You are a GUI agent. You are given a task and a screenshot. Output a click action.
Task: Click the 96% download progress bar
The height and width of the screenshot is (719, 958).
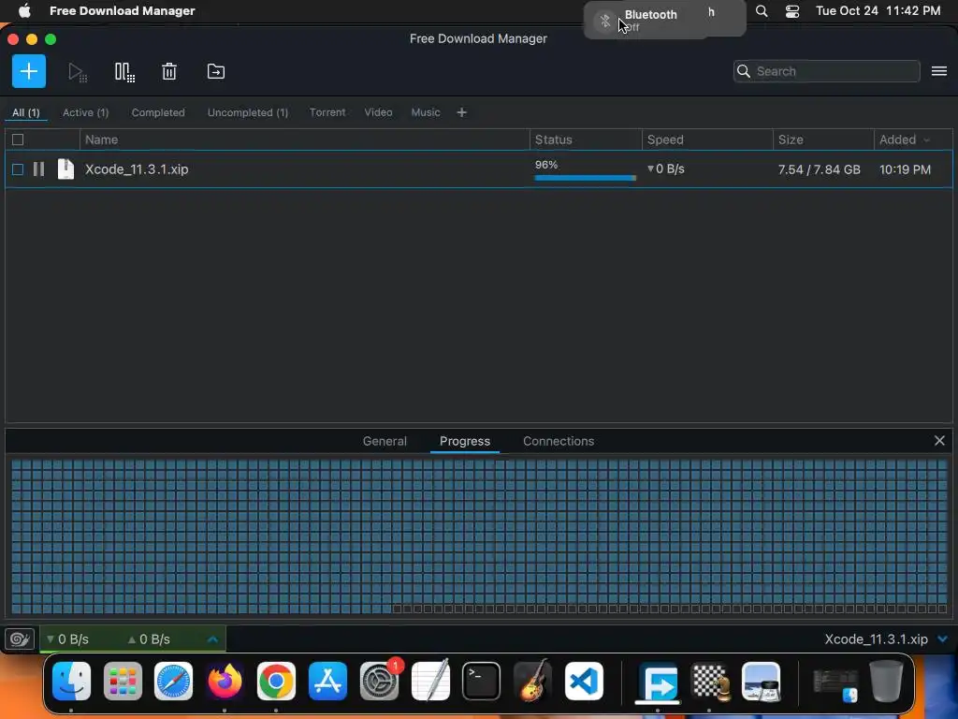click(586, 178)
